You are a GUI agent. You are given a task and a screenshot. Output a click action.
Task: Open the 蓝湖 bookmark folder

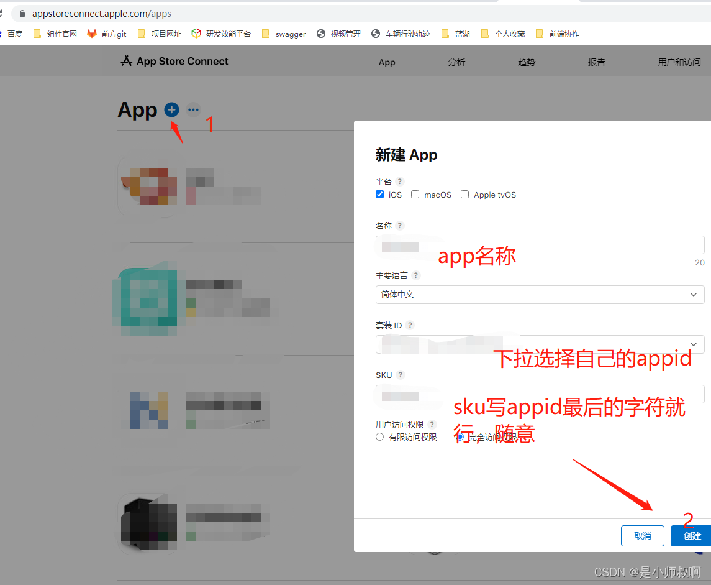(456, 34)
